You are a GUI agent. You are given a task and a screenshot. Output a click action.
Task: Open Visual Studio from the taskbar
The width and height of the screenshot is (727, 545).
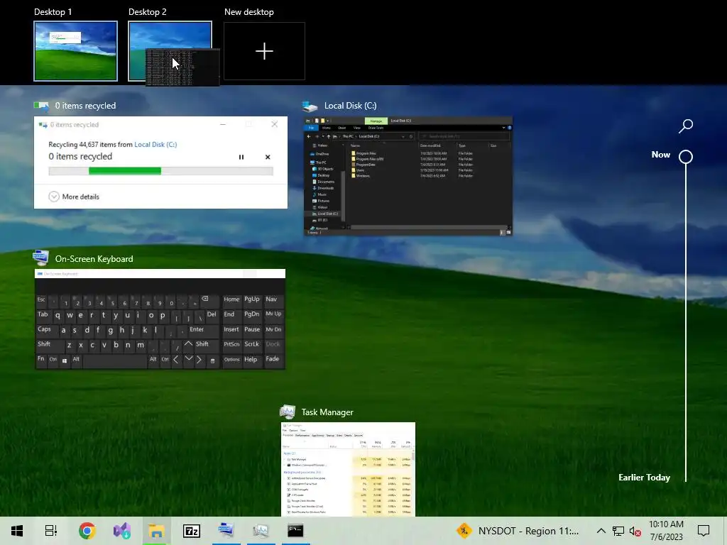[x=122, y=531]
